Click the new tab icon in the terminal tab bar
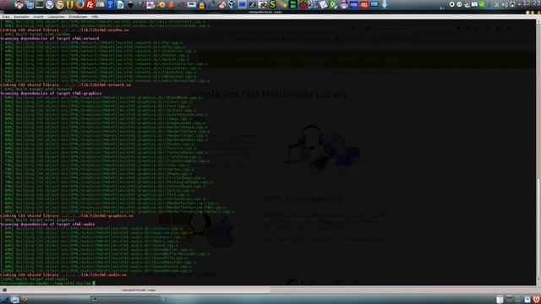 [x=4, y=290]
